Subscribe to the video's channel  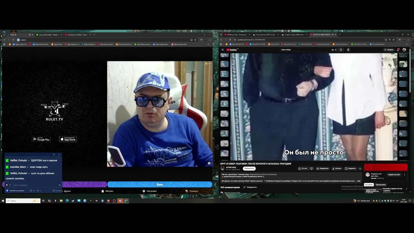[249, 168]
